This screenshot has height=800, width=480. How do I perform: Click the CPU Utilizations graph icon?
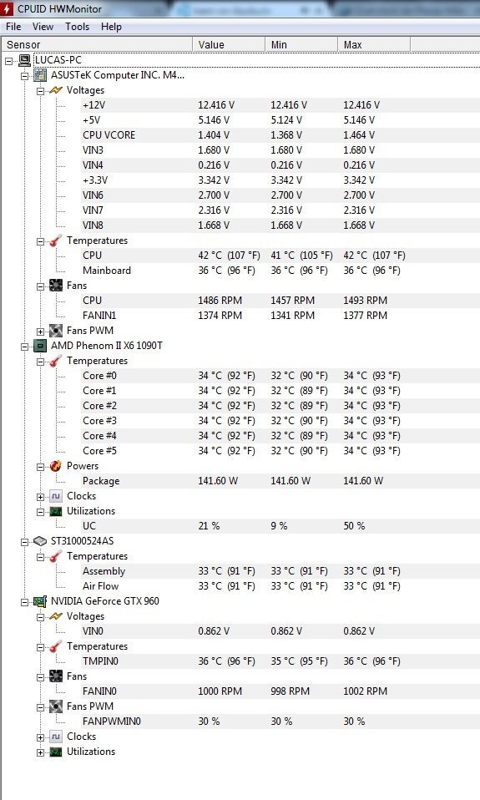point(56,511)
